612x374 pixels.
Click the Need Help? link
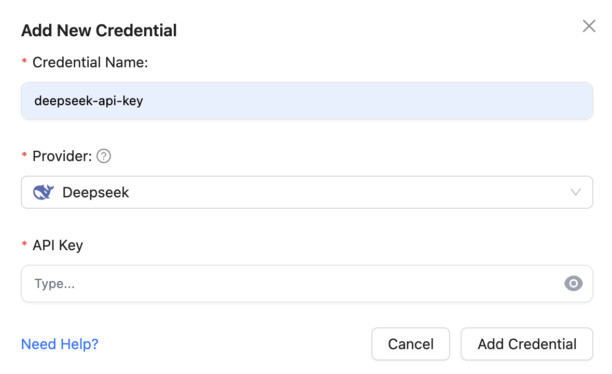(x=59, y=344)
